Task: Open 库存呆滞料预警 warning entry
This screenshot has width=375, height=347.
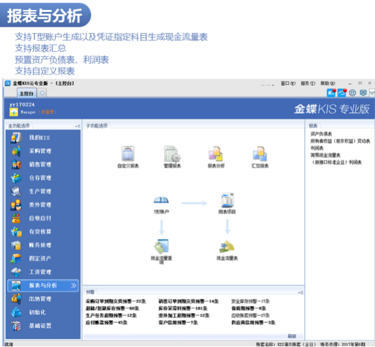Action: [183, 308]
